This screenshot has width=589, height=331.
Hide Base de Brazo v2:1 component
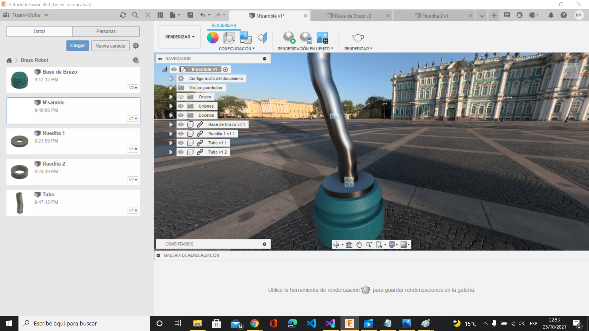click(x=181, y=124)
